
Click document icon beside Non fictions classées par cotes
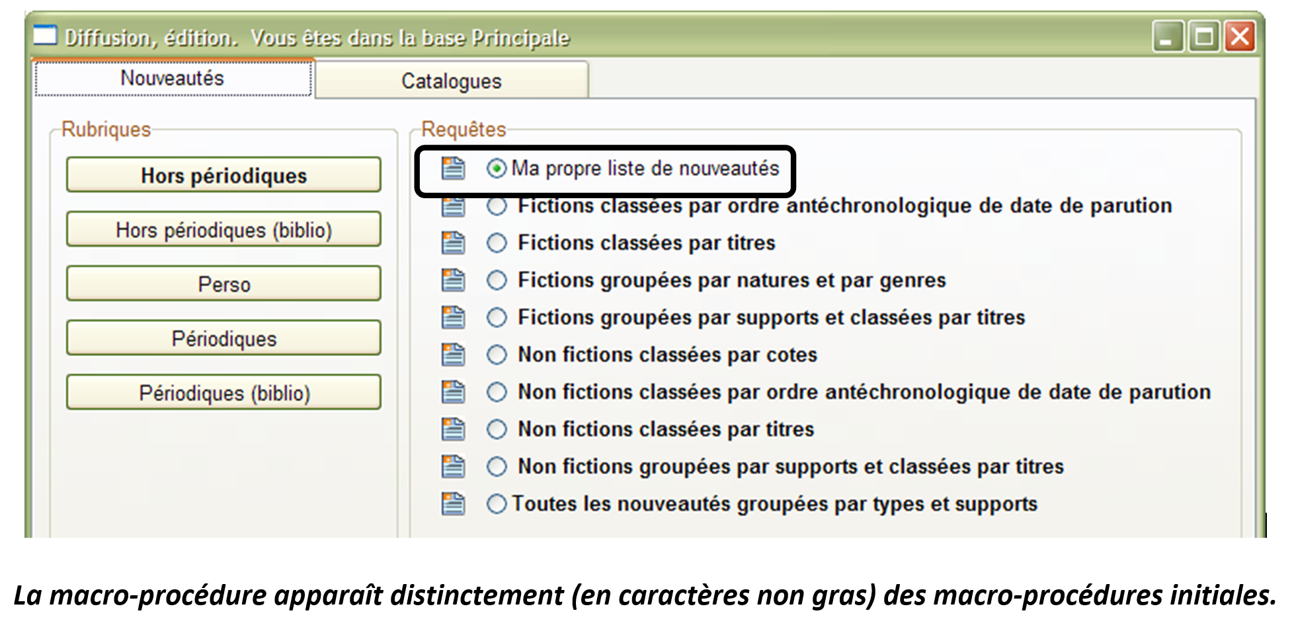click(453, 355)
